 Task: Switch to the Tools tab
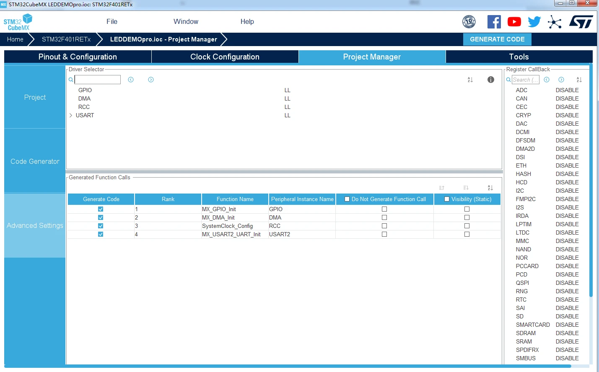pyautogui.click(x=519, y=57)
